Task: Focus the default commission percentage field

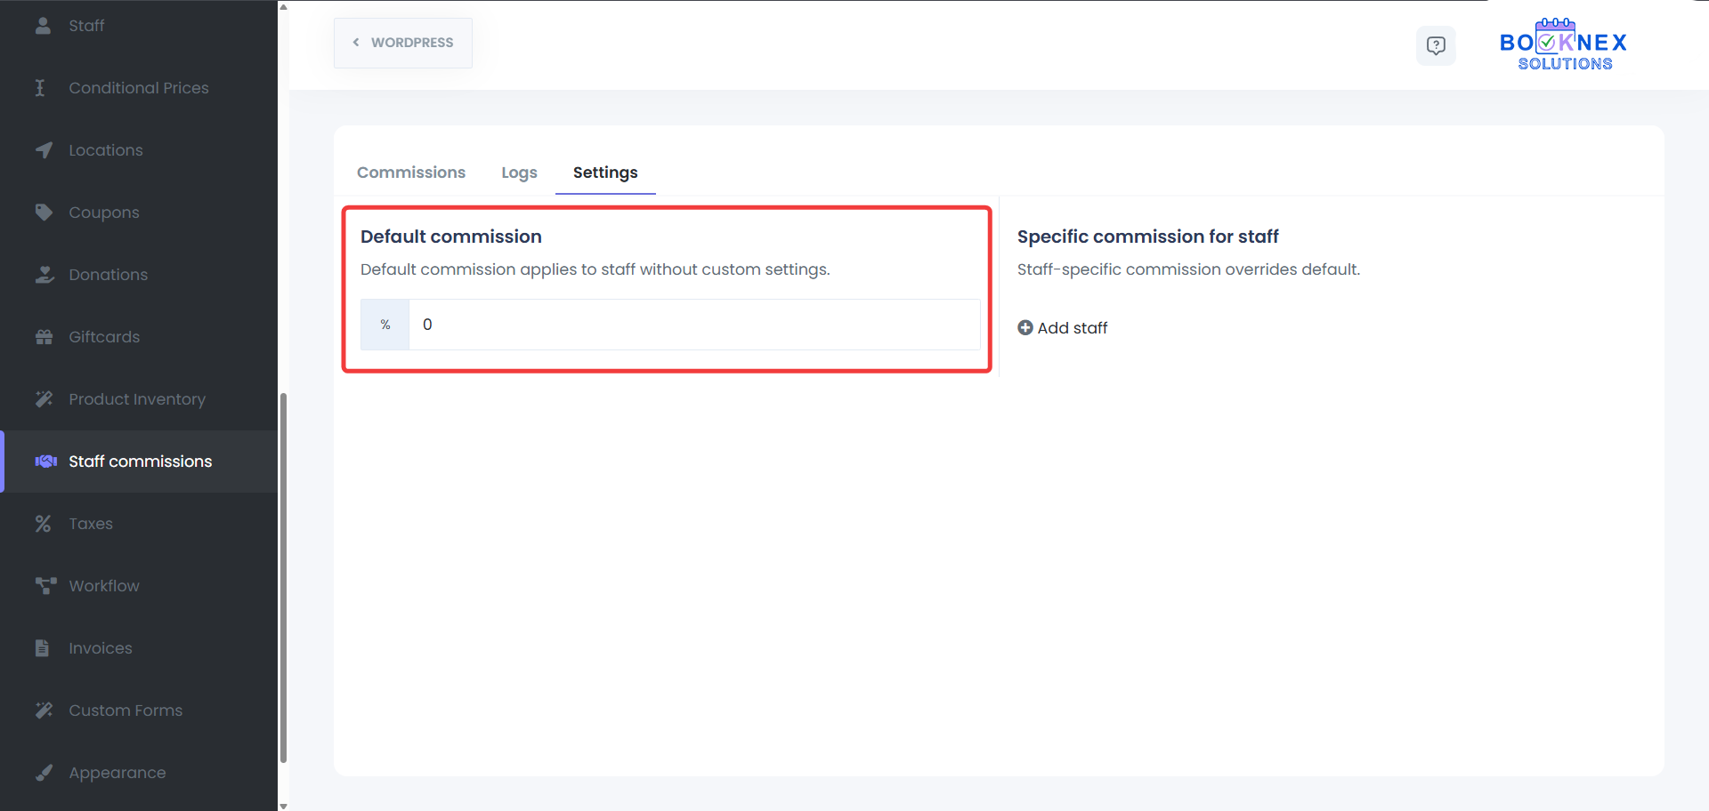Action: (693, 325)
